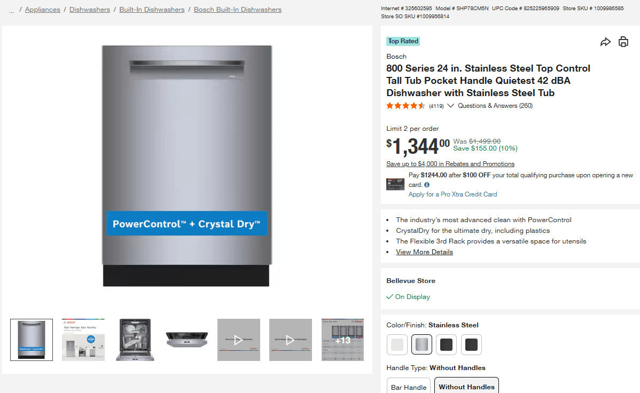640x393 pixels.
Task: Open the '+13' more images thumbnail
Action: click(x=342, y=340)
